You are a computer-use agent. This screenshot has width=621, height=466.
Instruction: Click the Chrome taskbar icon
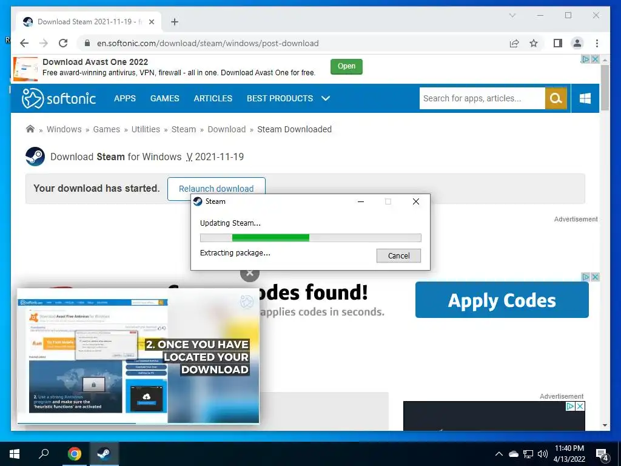coord(74,454)
